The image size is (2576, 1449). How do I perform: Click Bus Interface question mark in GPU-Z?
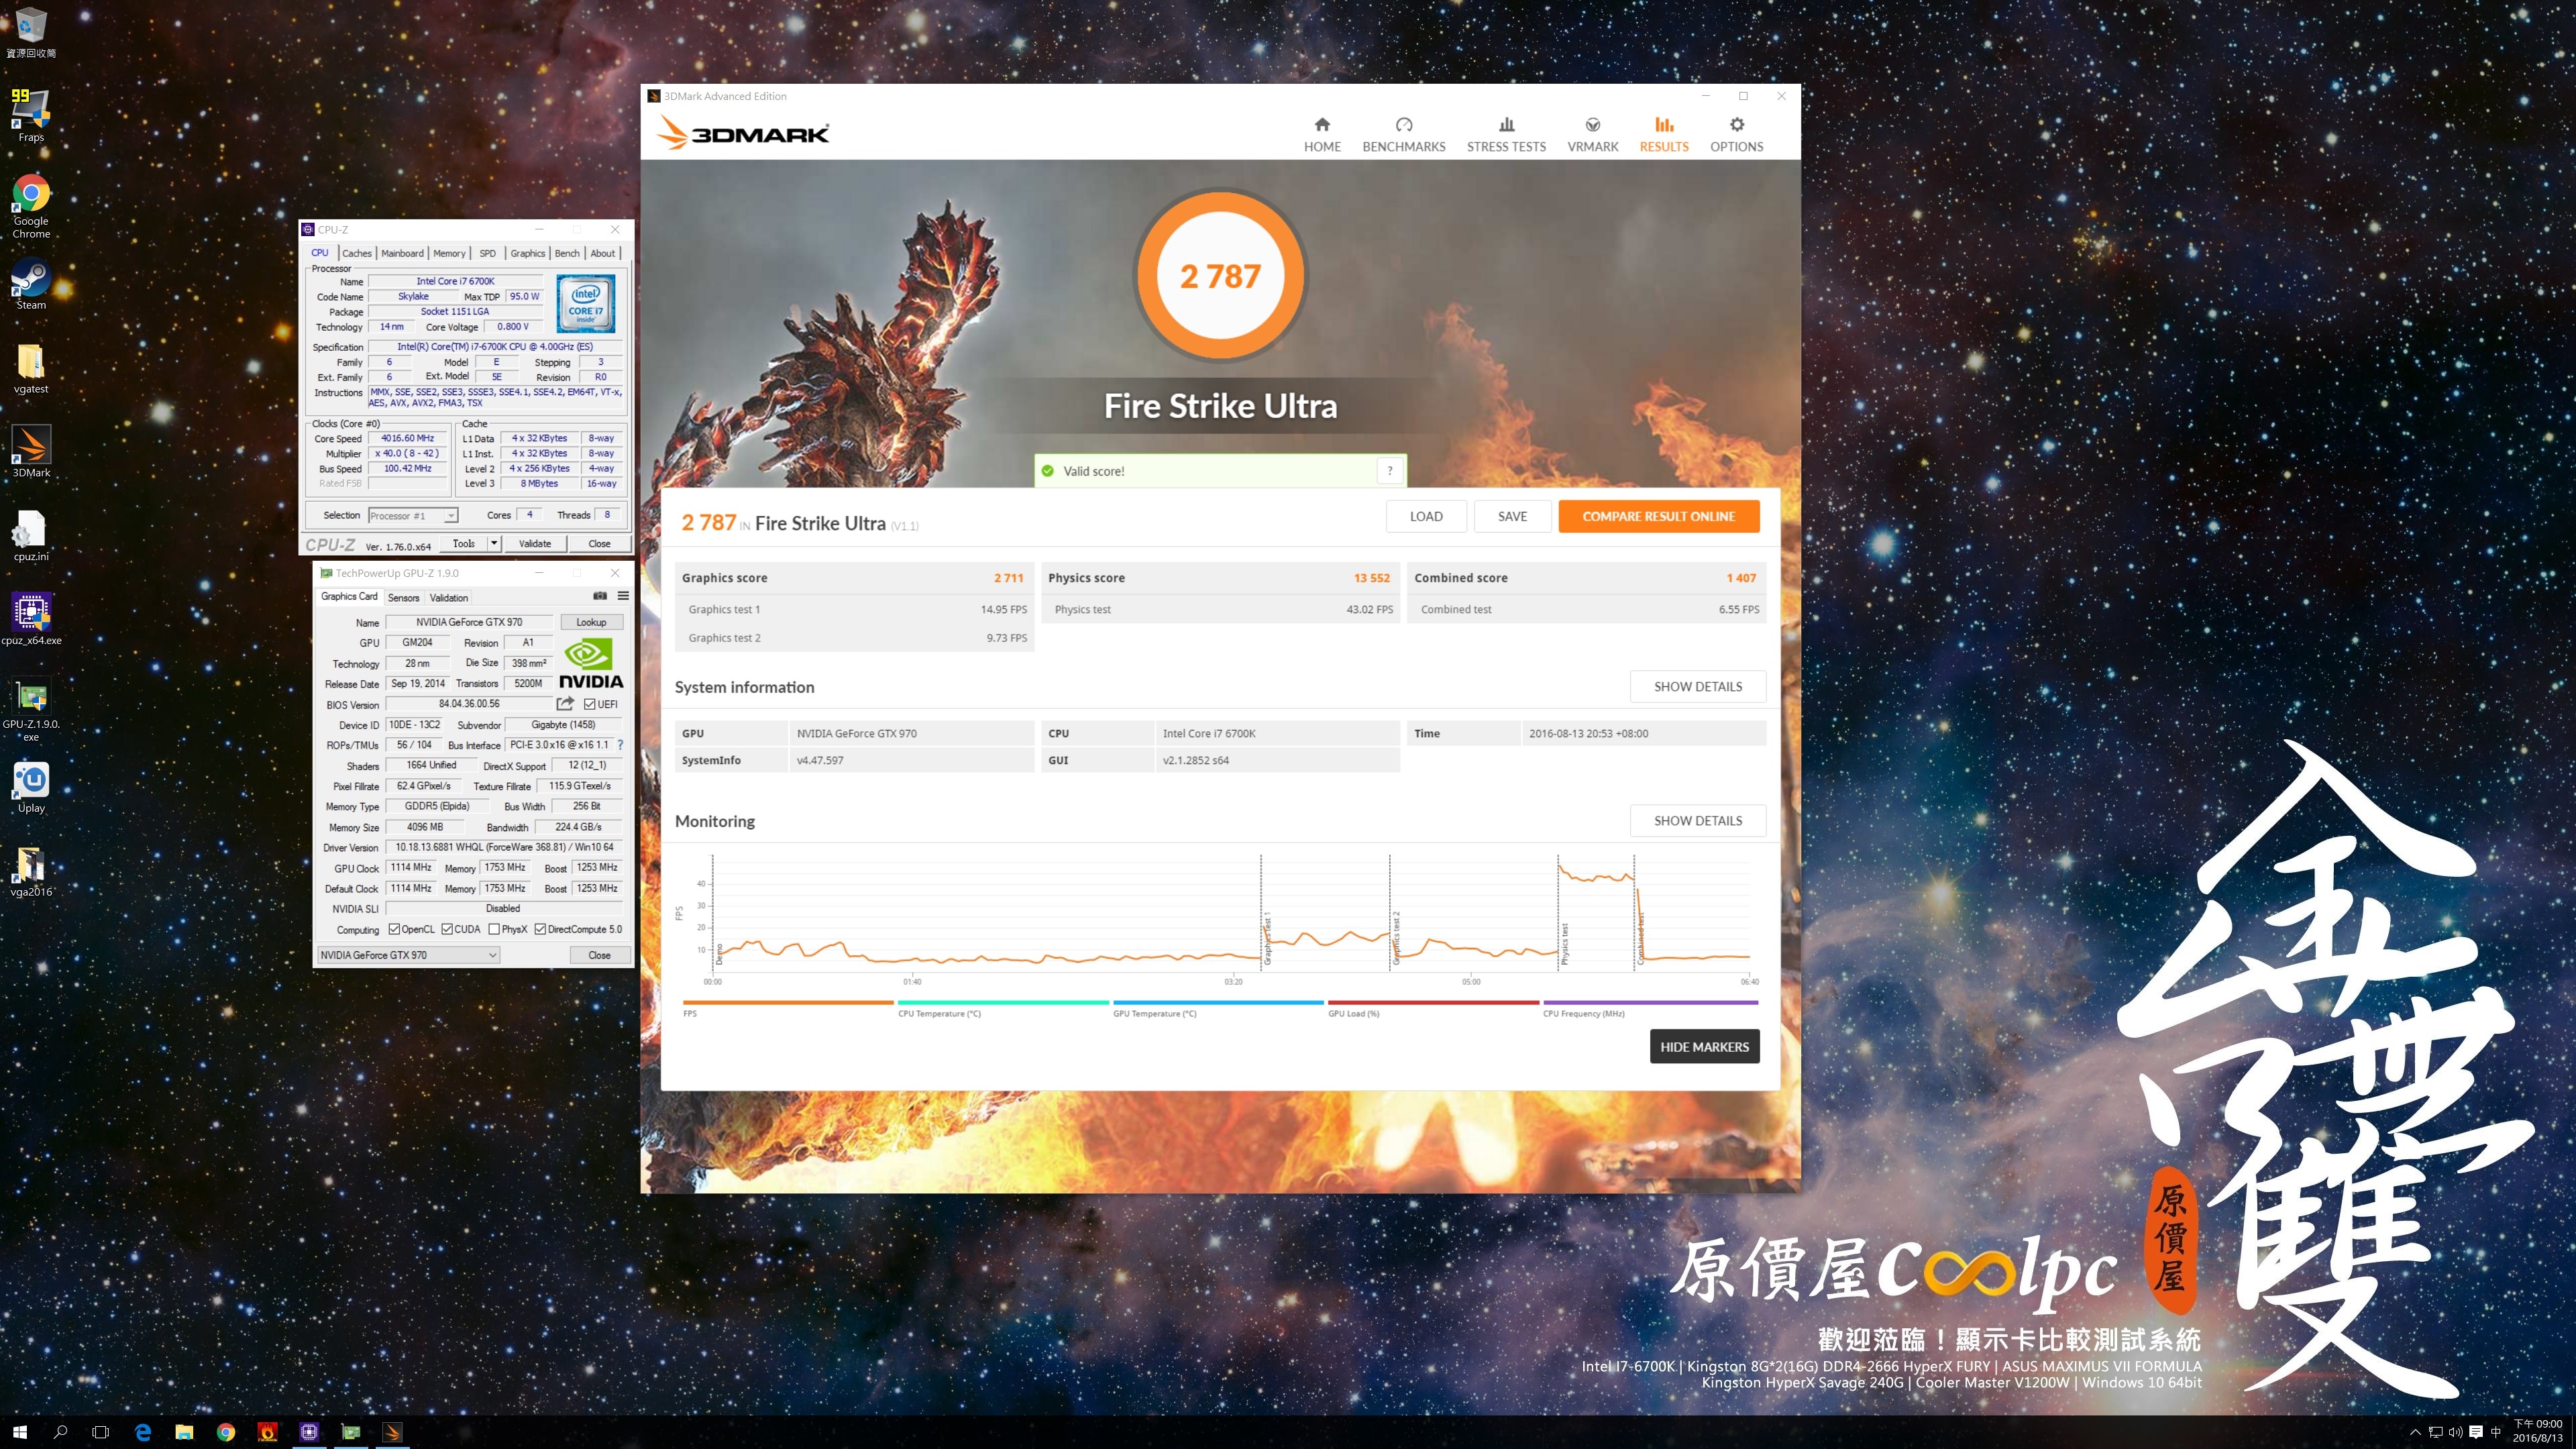coord(620,745)
